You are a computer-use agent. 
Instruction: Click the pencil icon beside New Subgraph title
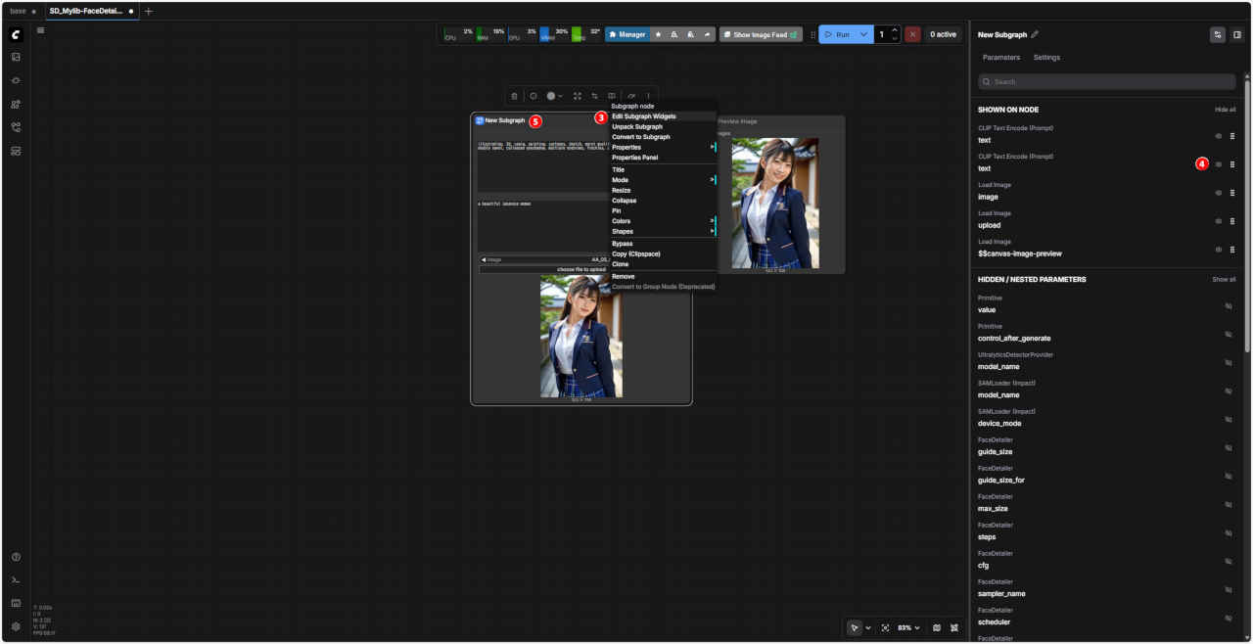click(x=1036, y=34)
